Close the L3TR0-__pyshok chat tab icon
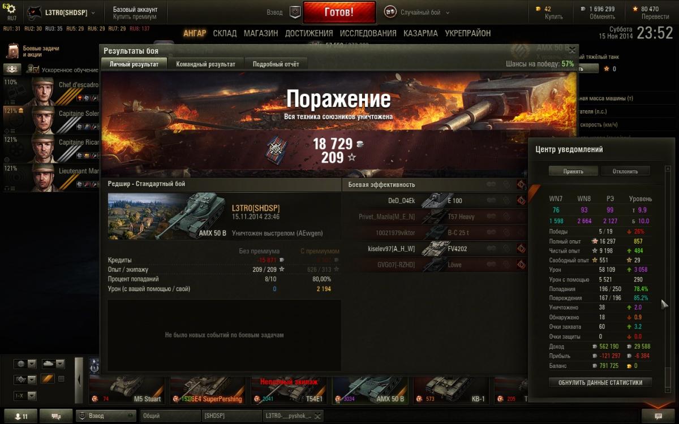Viewport: 679px width, 424px height. tap(316, 416)
